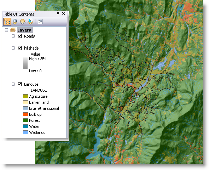Image resolution: width=209 pixels, height=170 pixels.
Task: Click the Layers data frame icon
Action: [13, 30]
